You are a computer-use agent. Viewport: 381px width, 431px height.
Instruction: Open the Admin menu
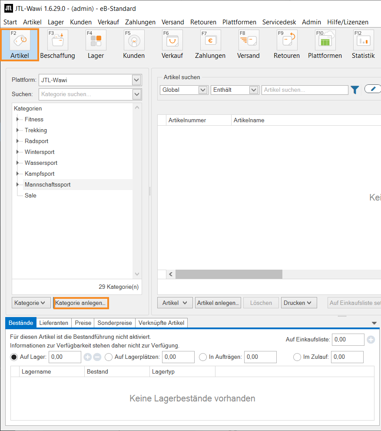[311, 22]
